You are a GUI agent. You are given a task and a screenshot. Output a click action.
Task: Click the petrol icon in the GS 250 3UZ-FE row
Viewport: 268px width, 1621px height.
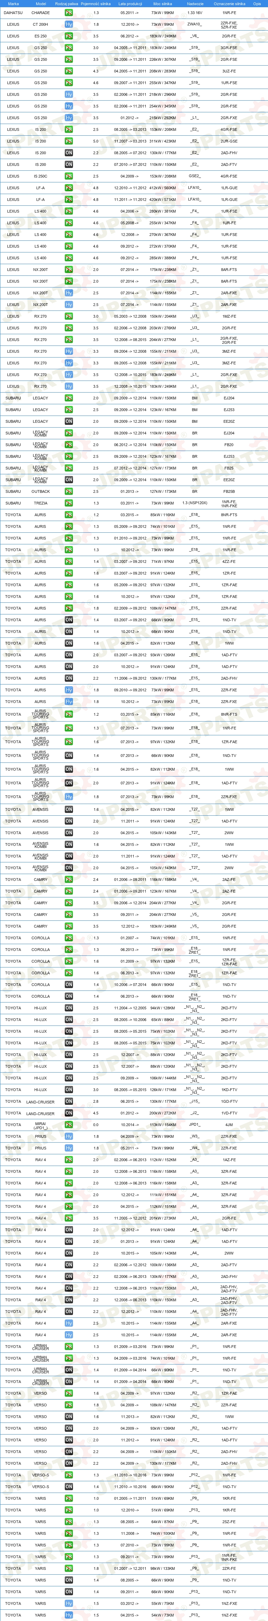pyautogui.click(x=69, y=71)
